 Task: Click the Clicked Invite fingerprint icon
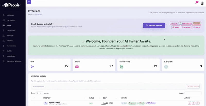(122, 67)
